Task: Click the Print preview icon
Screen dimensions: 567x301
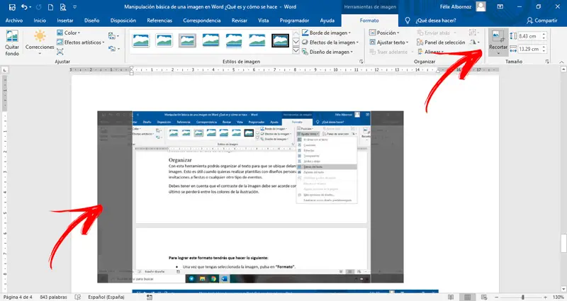Action: point(63,7)
